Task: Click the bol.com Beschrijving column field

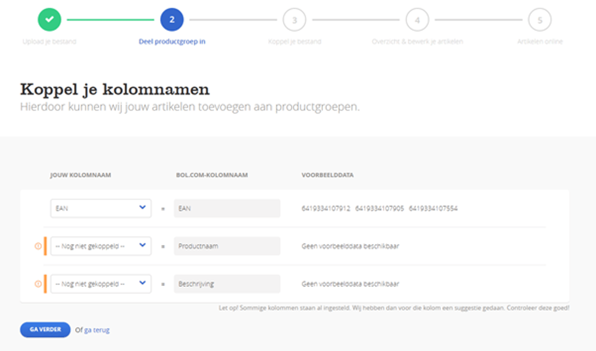Action: [227, 284]
